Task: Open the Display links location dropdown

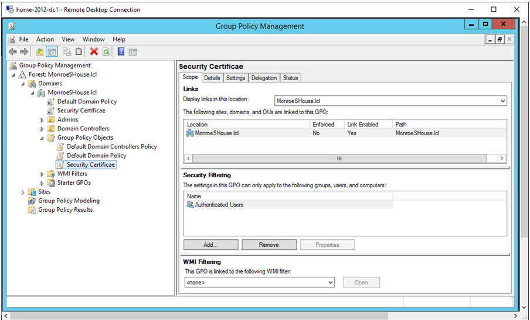Action: point(502,101)
